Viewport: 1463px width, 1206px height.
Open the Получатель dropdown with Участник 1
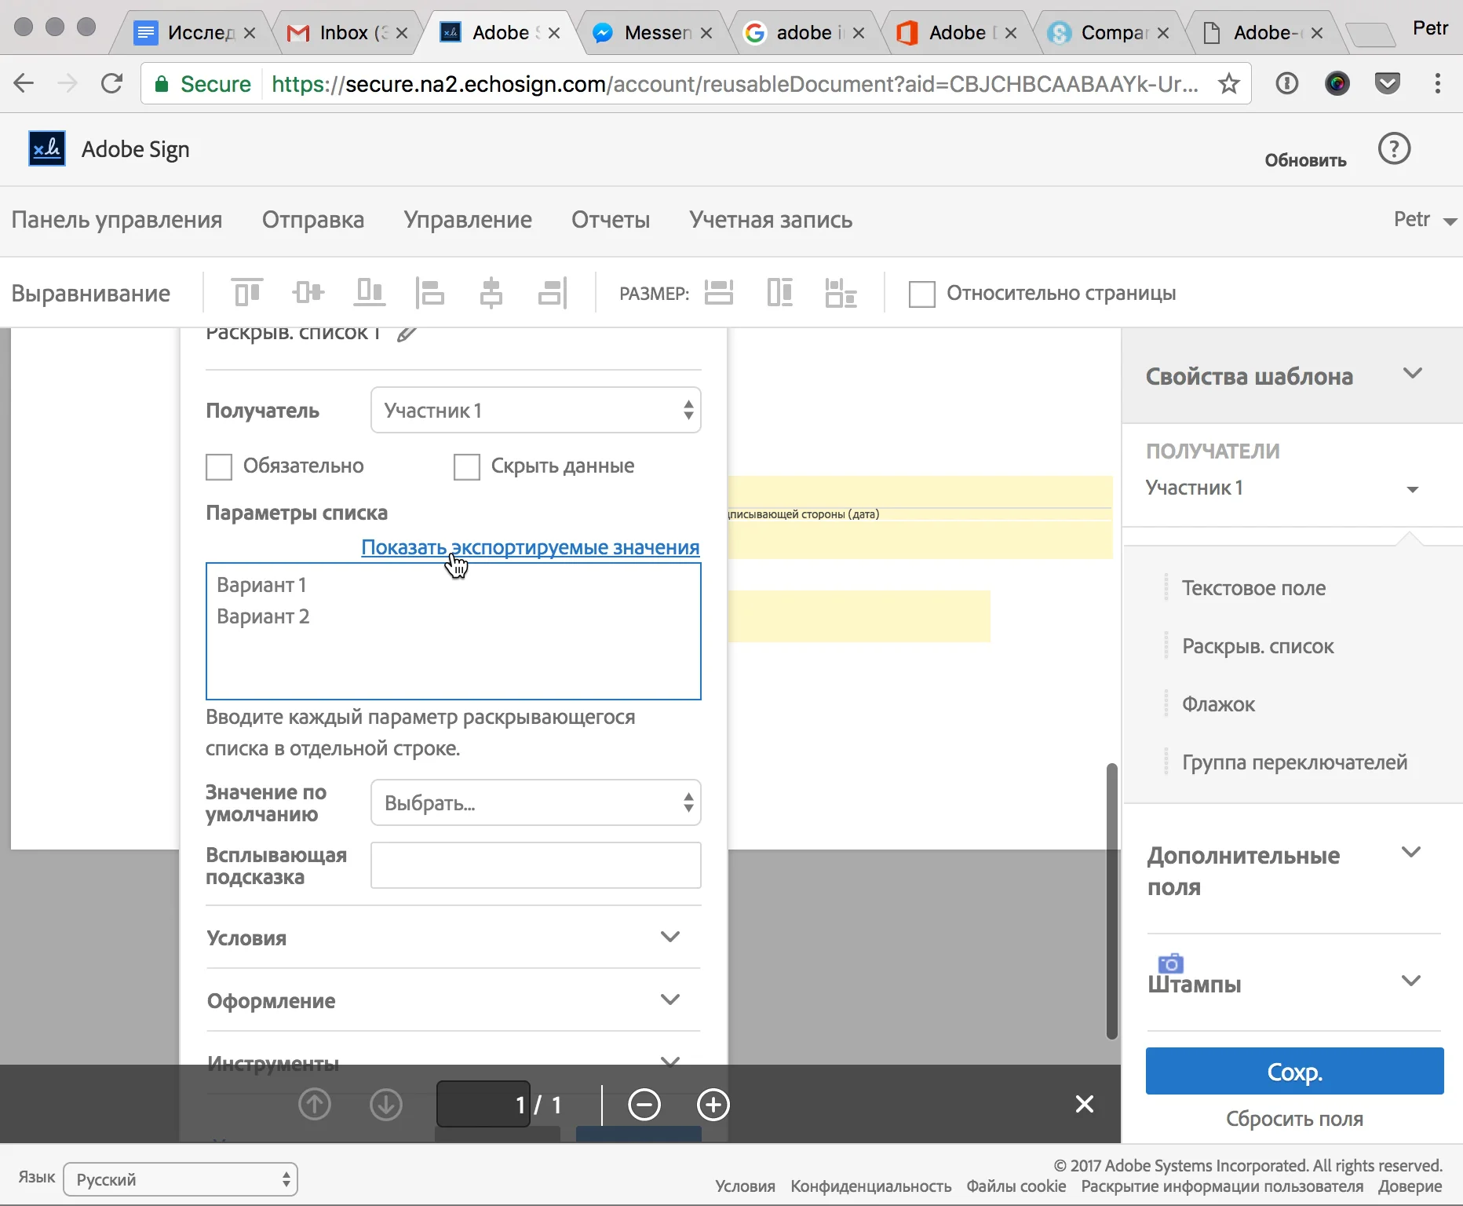(x=535, y=410)
